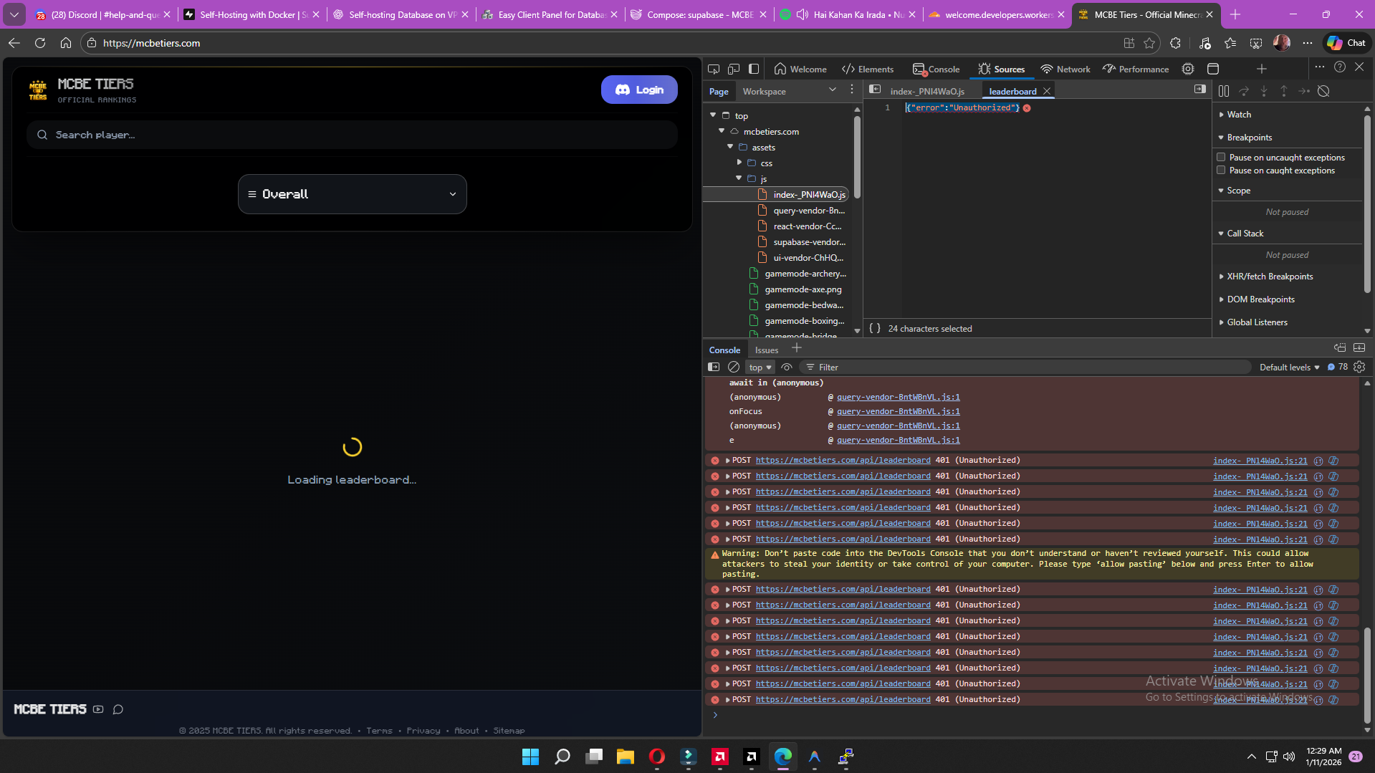
Task: Open the Terms link in the footer
Action: (379, 730)
